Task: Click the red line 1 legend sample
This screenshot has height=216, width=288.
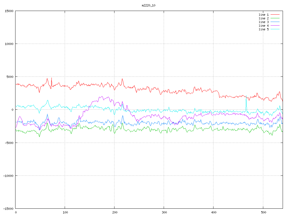Action: (275, 15)
